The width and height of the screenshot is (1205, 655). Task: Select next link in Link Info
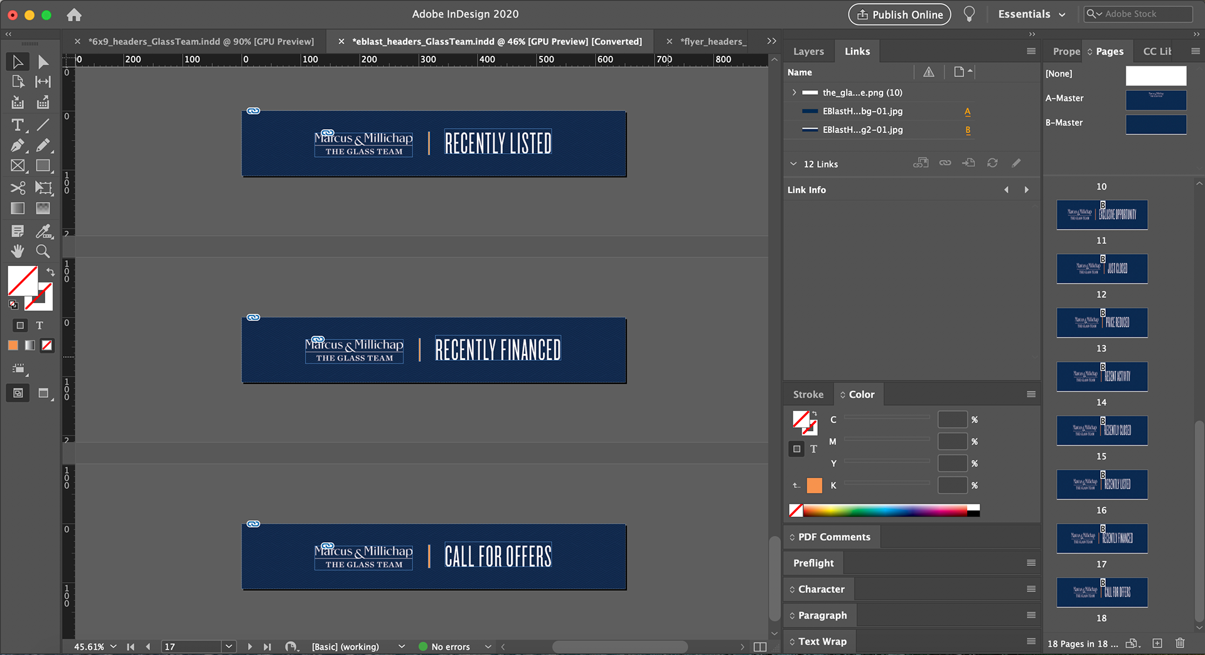point(1027,189)
